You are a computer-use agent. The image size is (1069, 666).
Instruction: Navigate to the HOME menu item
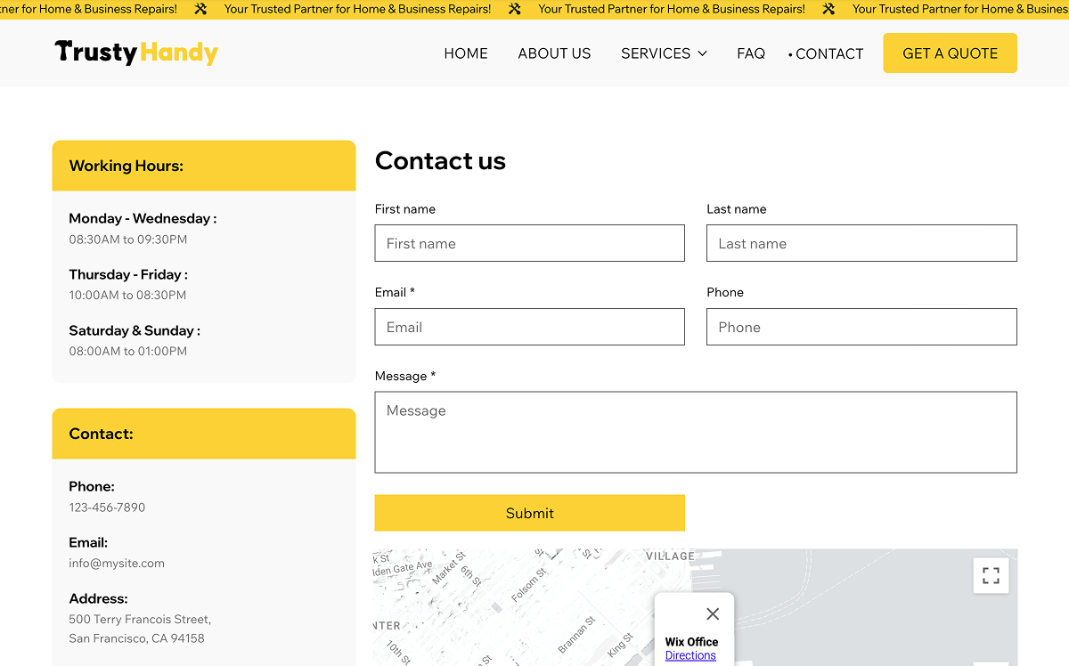(465, 53)
